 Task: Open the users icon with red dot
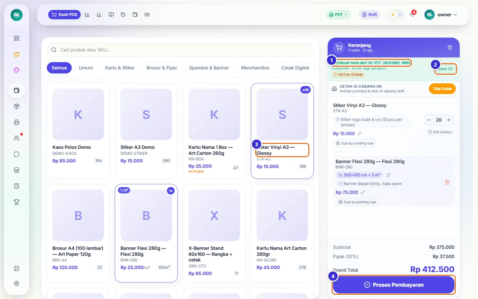(17, 138)
